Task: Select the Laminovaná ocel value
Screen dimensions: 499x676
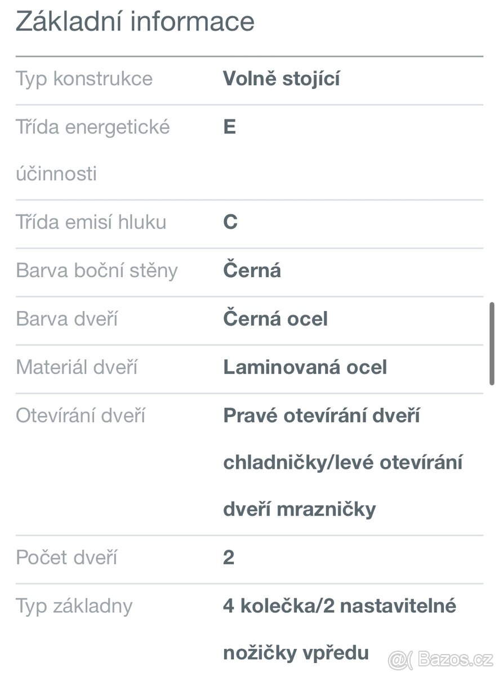Action: [x=305, y=367]
